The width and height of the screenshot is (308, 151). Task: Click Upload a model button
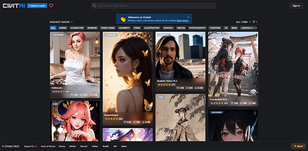click(37, 6)
